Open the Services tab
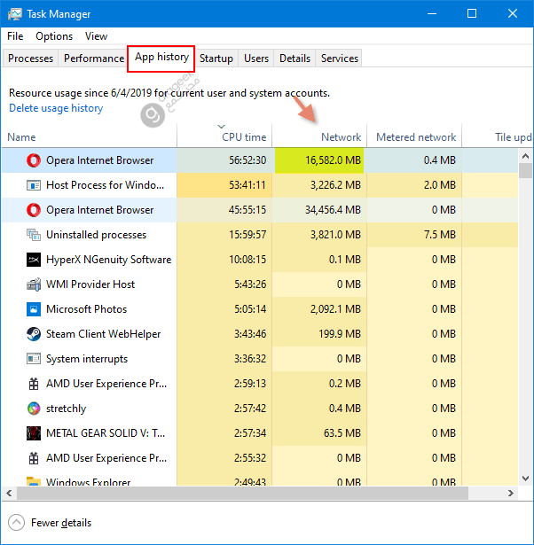 coord(339,58)
